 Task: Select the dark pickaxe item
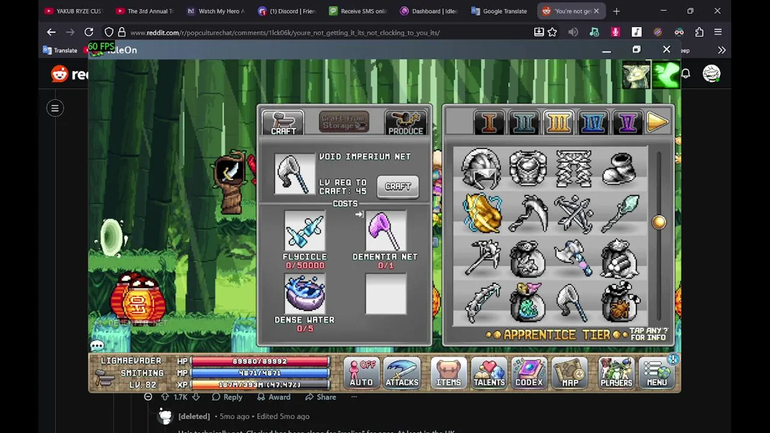click(x=528, y=213)
